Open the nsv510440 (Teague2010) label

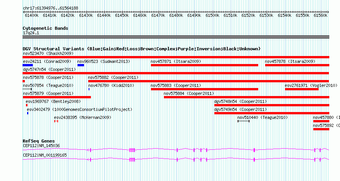262,117
